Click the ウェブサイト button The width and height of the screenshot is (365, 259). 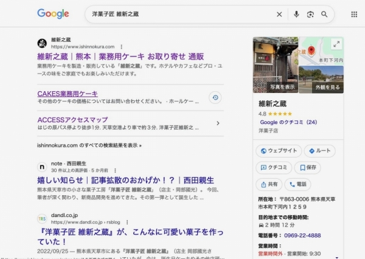click(279, 151)
